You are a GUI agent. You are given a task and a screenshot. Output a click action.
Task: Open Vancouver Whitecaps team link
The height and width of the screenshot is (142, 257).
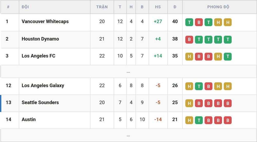(x=45, y=22)
